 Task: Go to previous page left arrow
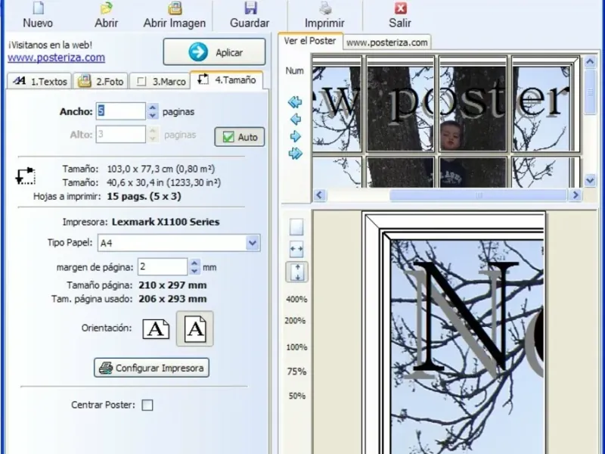[296, 120]
